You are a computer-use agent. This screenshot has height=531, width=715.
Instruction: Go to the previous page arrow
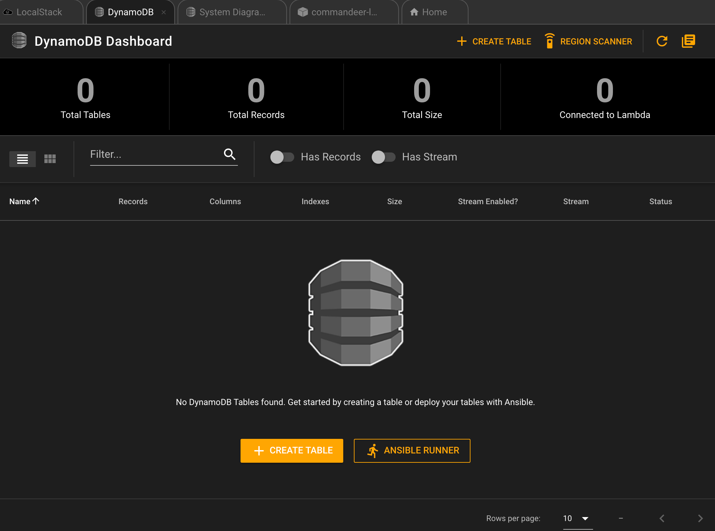coord(662,518)
